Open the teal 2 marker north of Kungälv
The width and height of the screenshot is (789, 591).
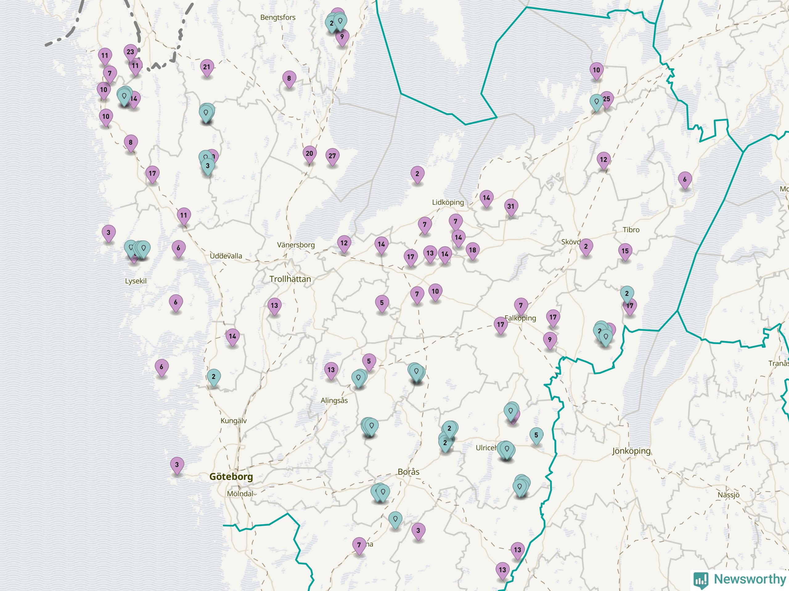(214, 377)
